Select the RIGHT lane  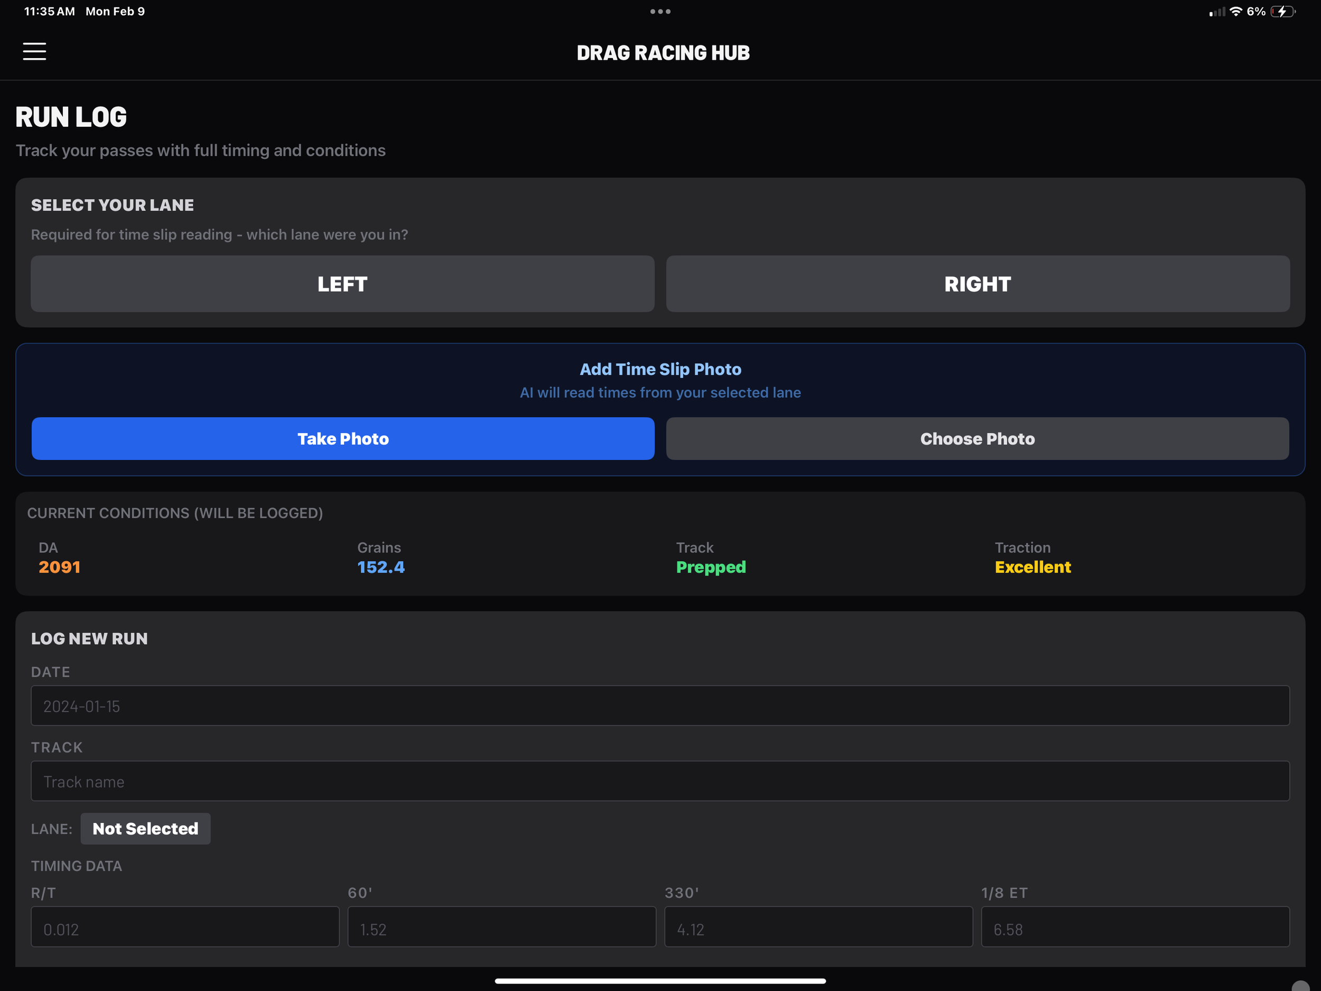coord(978,284)
